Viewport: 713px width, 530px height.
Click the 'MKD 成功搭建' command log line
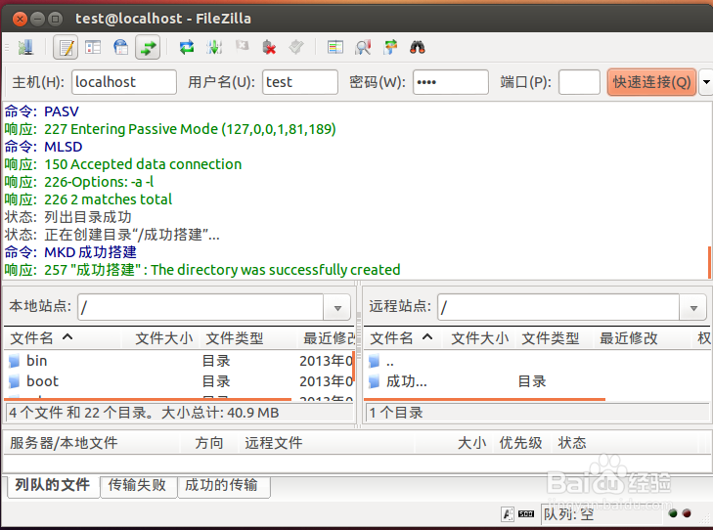point(70,252)
